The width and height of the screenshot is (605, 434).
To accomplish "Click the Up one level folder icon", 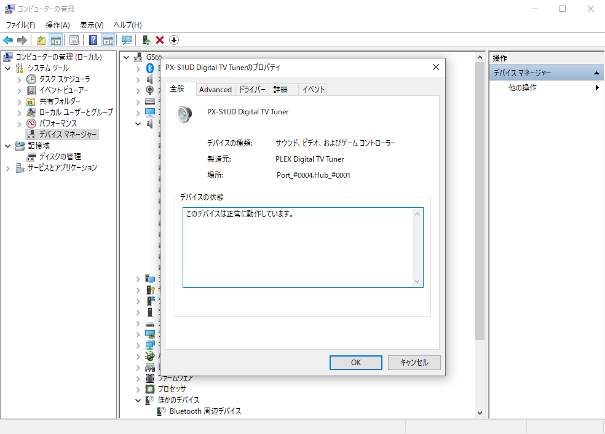I will [x=41, y=40].
